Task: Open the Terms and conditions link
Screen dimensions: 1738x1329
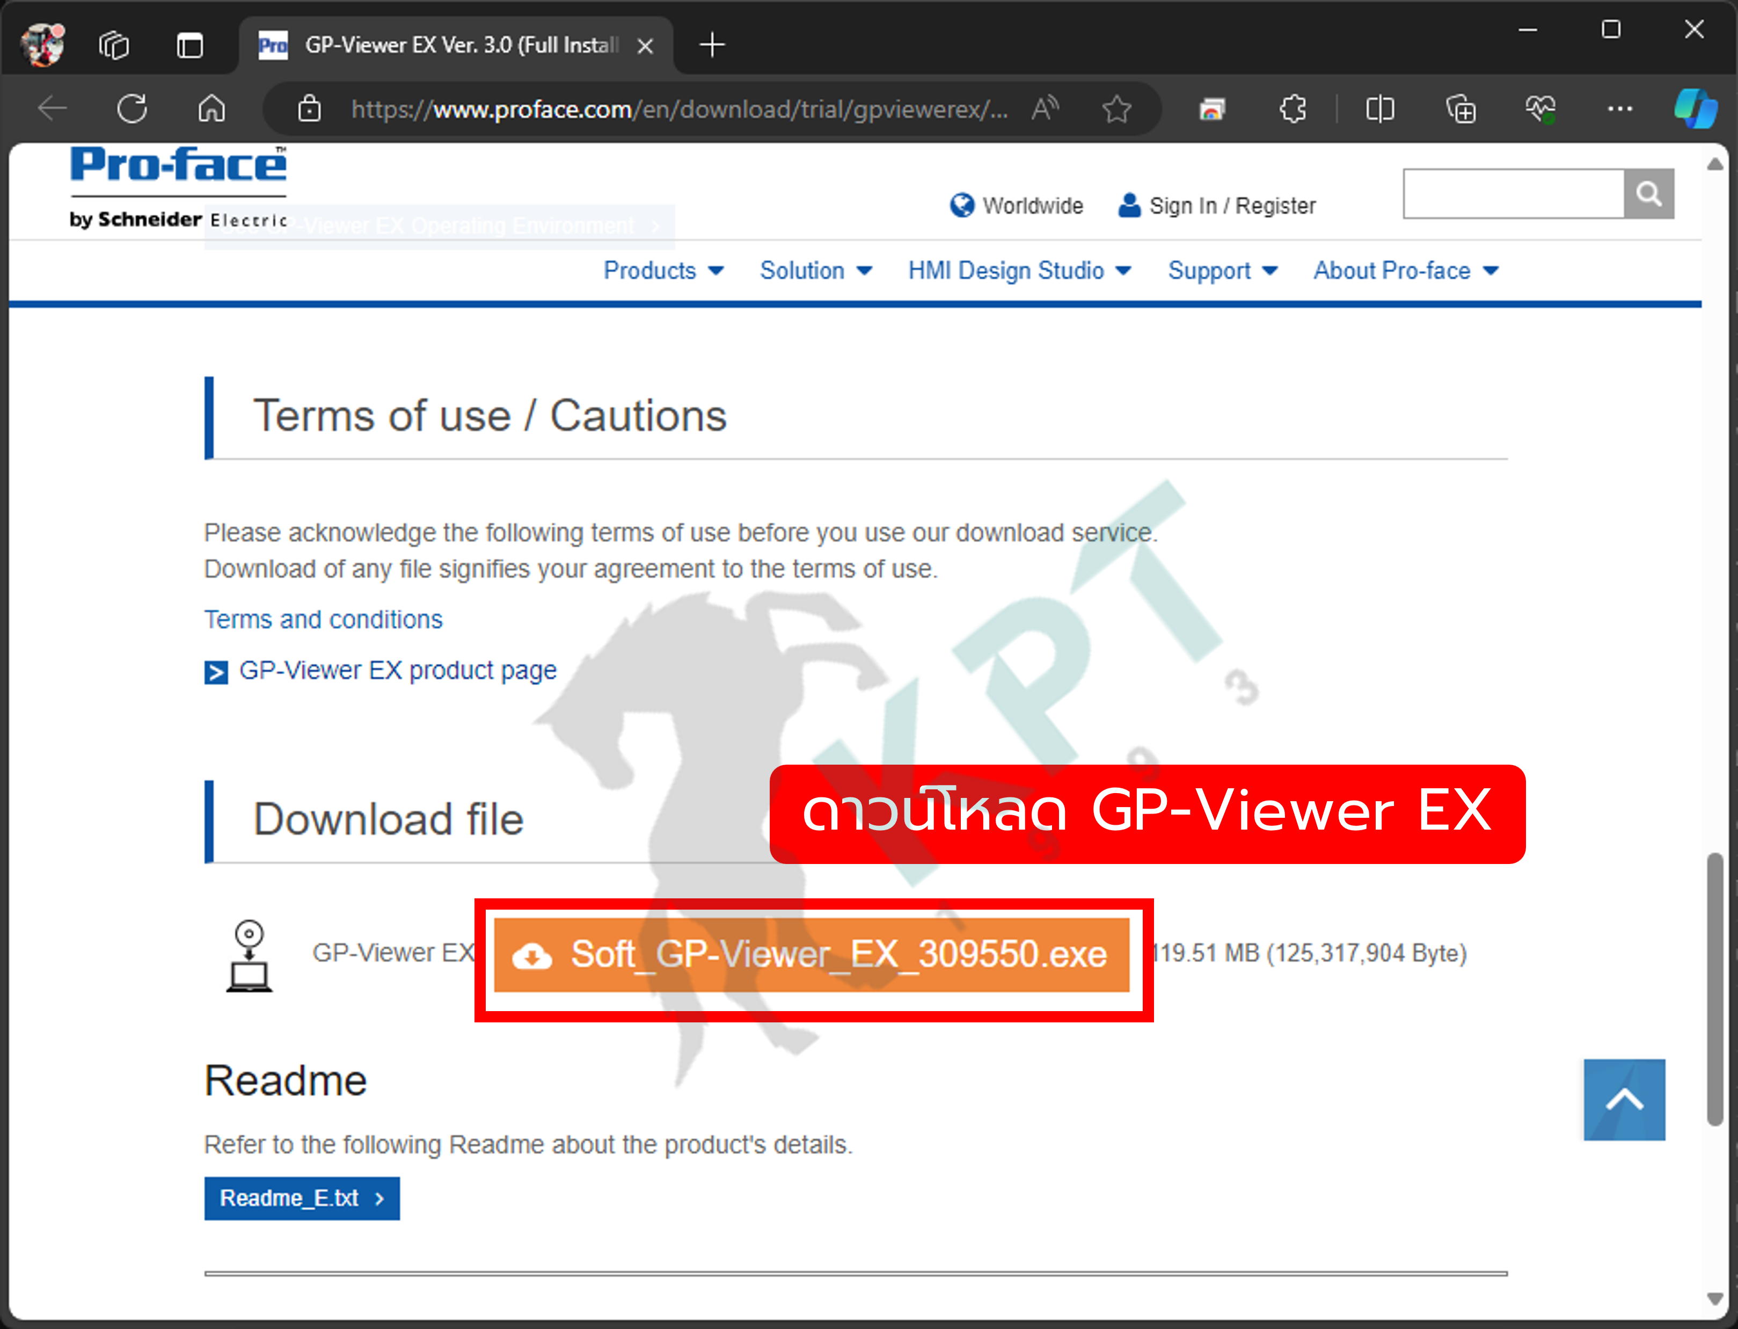Action: coord(324,620)
